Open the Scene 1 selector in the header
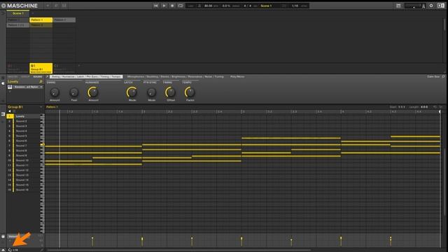Viewport: 448px width, 252px height. [x=266, y=6]
